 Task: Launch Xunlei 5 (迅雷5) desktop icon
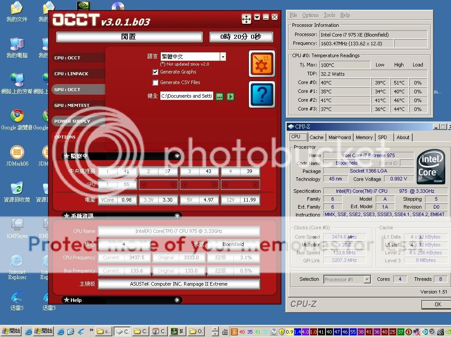click(17, 300)
